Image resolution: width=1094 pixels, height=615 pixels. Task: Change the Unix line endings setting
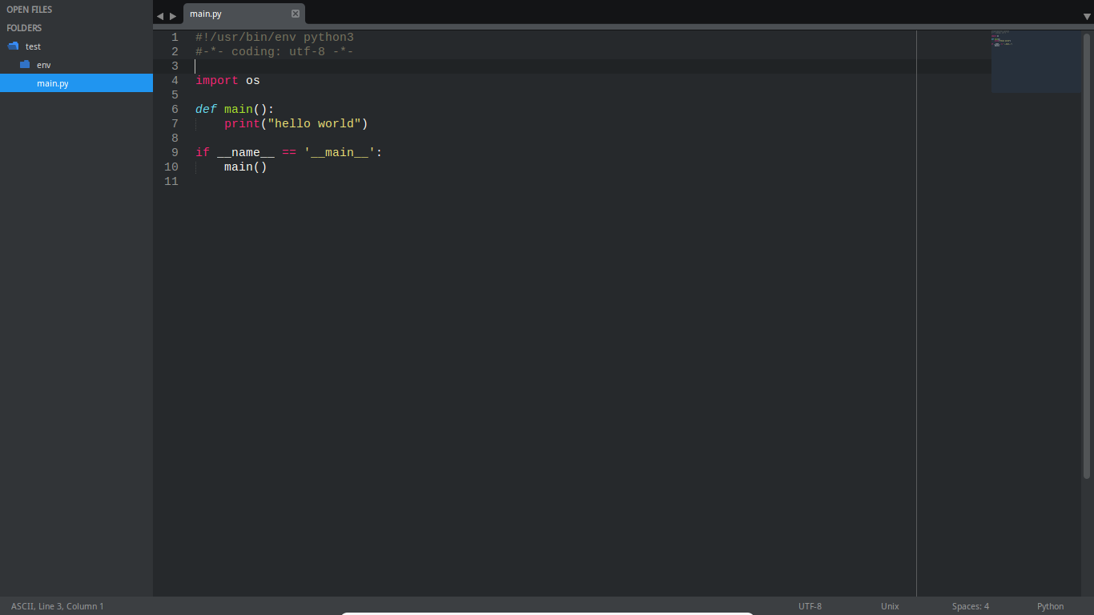[890, 606]
